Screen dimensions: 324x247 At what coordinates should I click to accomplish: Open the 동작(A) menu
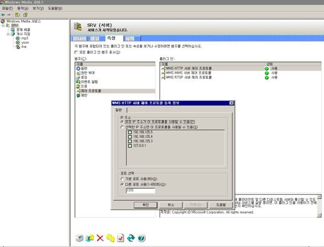(x=22, y=9)
